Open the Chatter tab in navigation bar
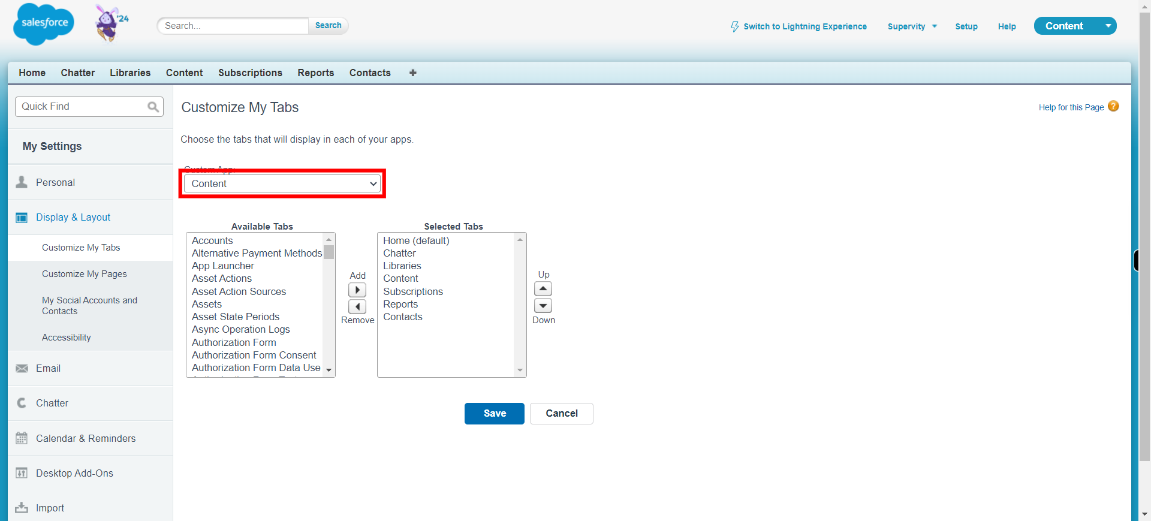 point(78,73)
